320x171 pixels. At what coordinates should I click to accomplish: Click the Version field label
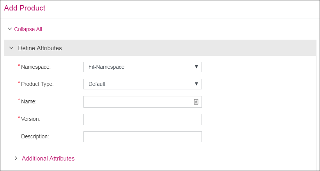(x=30, y=119)
